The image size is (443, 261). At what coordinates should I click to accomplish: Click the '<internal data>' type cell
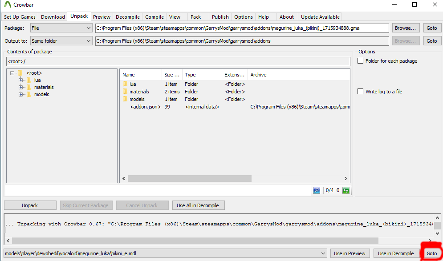(202, 107)
